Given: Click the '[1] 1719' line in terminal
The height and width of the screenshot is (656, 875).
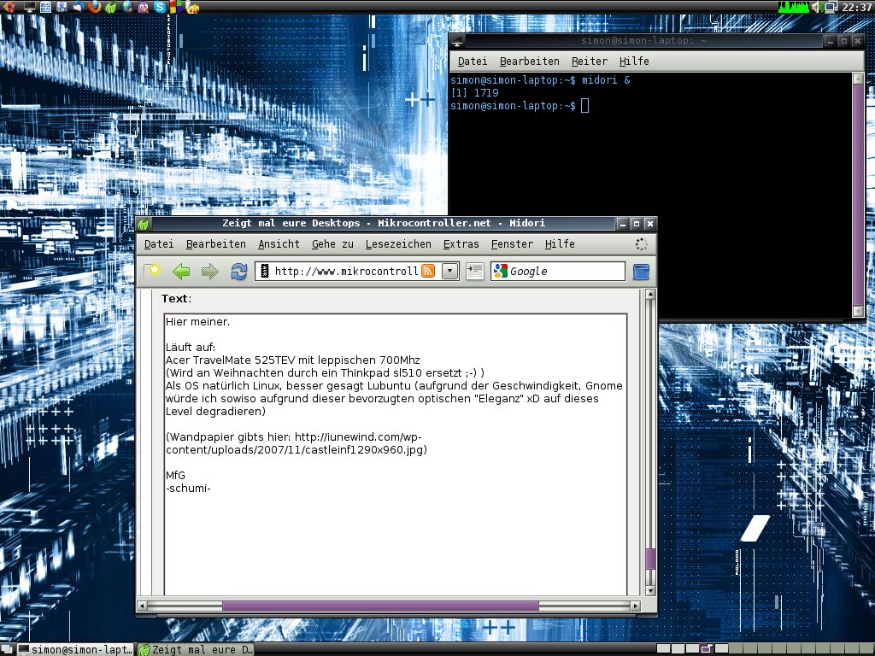Looking at the screenshot, I should click(474, 93).
